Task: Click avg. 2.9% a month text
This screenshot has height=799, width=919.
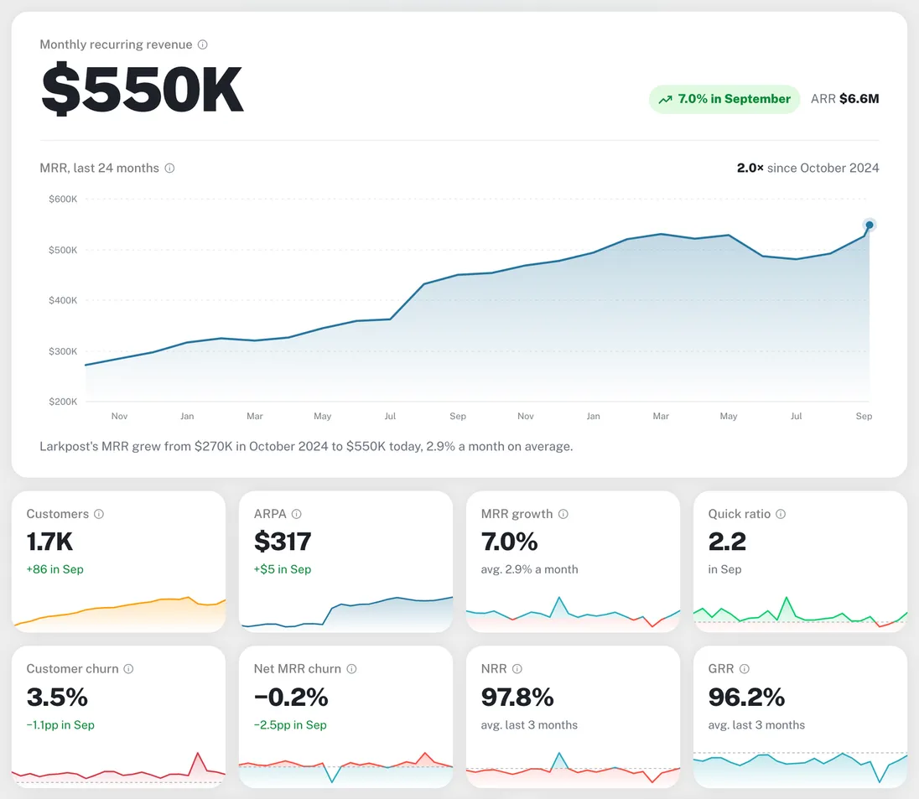Action: 529,569
